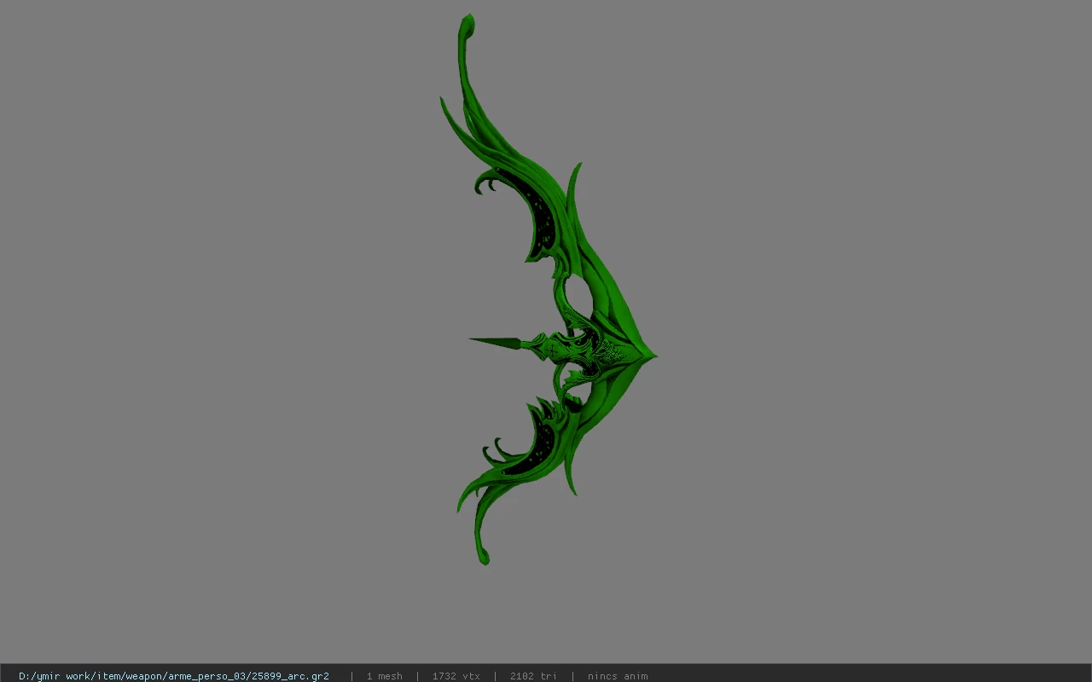Click the "nincs anim" animation status label
The width and height of the screenshot is (1092, 682).
coord(618,676)
